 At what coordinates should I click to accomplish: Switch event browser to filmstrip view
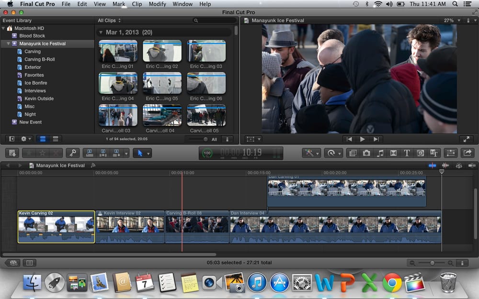(43, 139)
